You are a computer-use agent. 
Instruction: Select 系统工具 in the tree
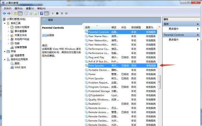click(15, 23)
